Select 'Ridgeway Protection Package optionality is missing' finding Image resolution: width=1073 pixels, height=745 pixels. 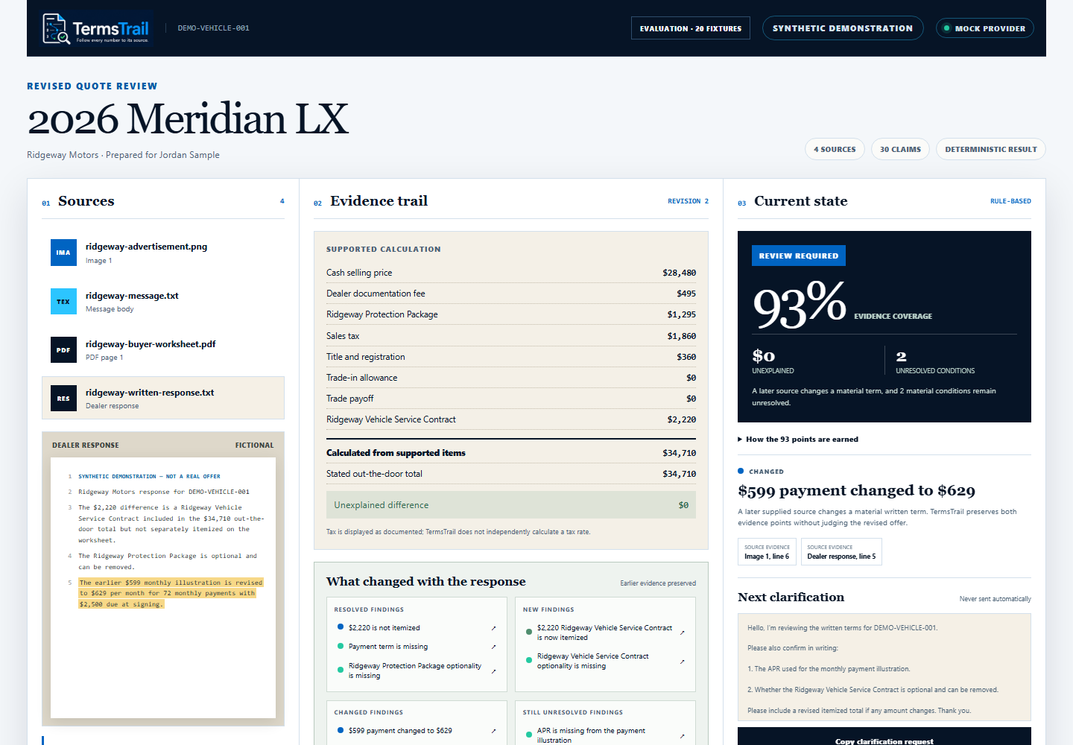tap(417, 671)
